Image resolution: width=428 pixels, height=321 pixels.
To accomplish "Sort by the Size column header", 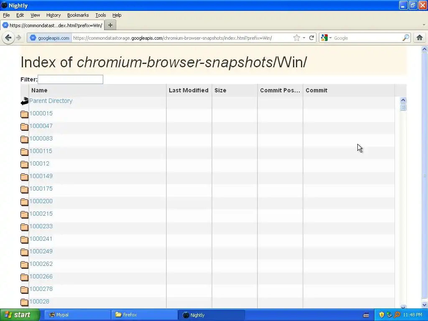I will pos(234,90).
